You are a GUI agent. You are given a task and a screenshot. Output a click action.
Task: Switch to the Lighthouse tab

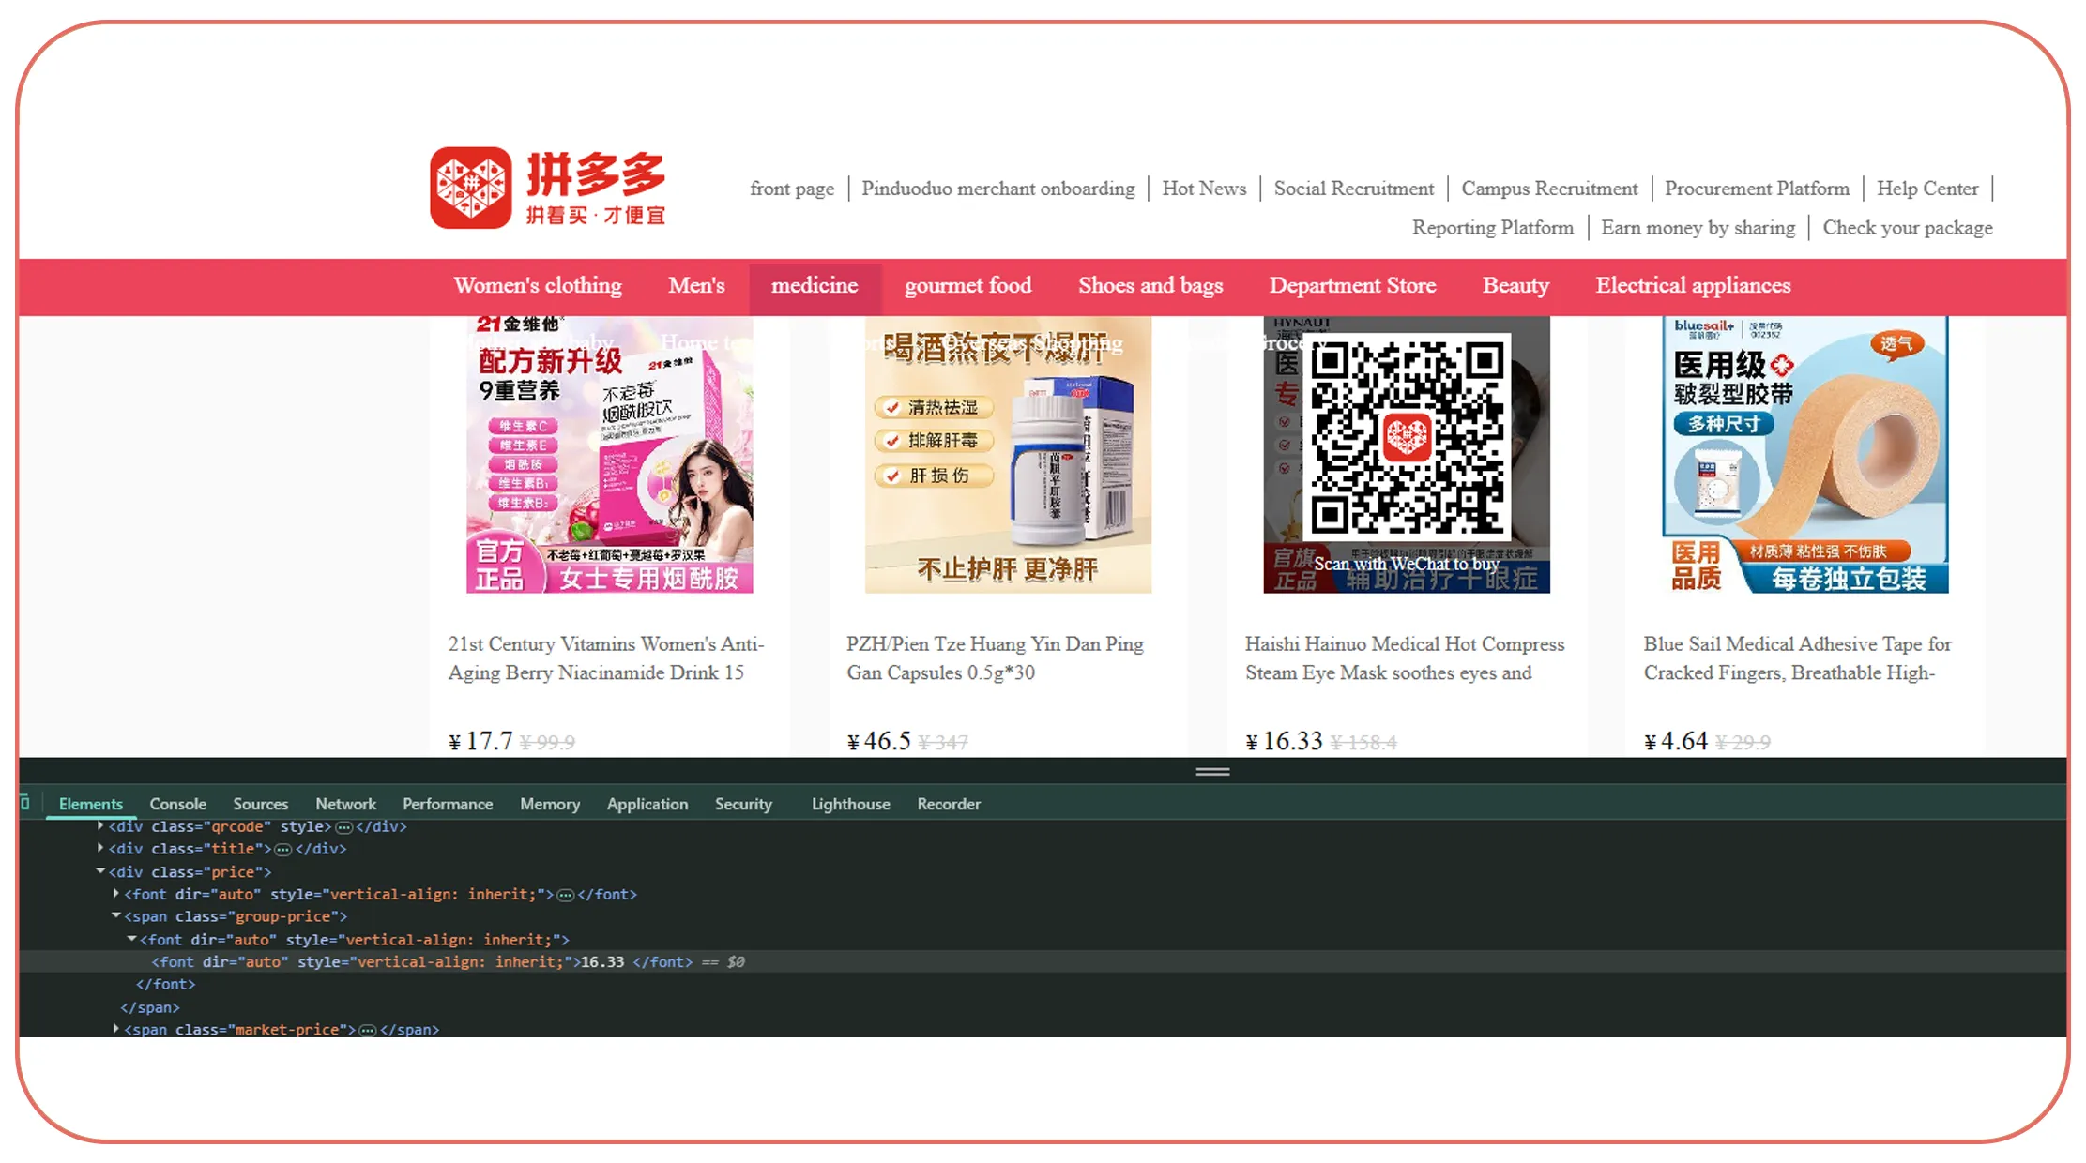click(x=850, y=804)
